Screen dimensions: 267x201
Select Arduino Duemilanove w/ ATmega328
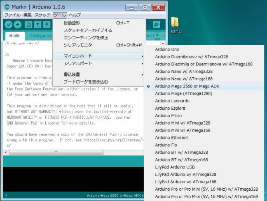pos(204,57)
